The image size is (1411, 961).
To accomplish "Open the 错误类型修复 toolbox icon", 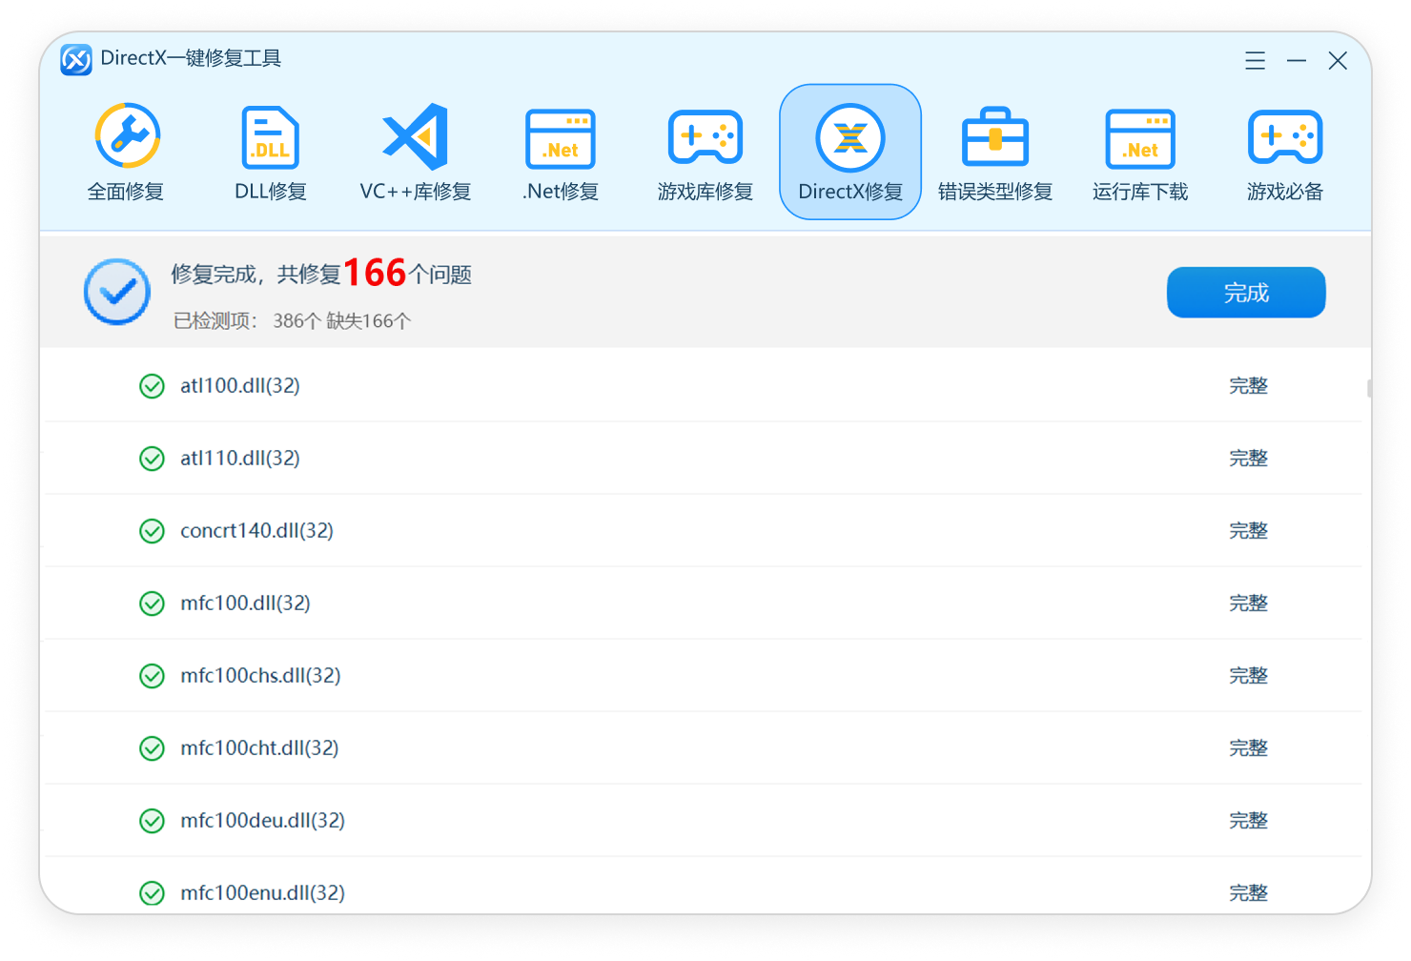I will coord(995,136).
